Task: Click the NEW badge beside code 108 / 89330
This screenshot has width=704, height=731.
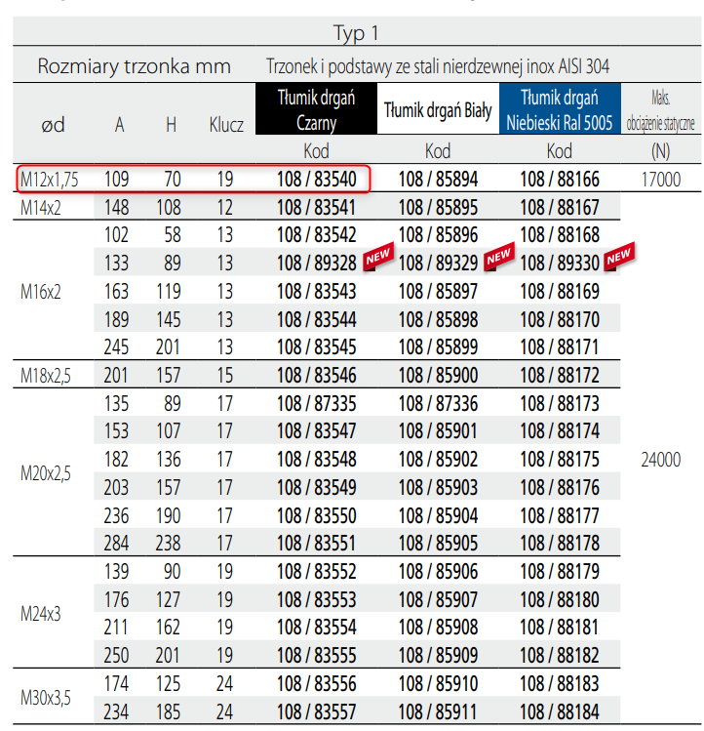Action: [619, 256]
